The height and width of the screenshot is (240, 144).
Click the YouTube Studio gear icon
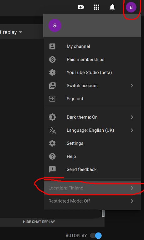click(x=52, y=72)
